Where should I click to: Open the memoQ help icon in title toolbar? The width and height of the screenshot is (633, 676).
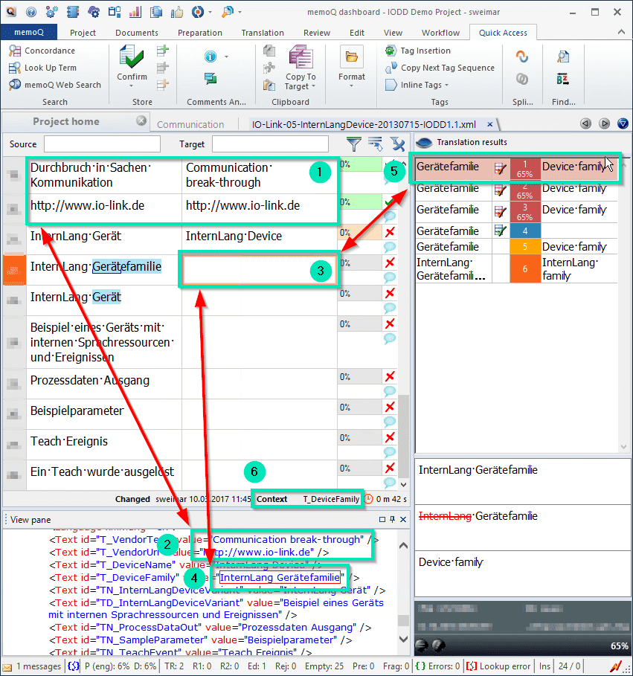(31, 12)
